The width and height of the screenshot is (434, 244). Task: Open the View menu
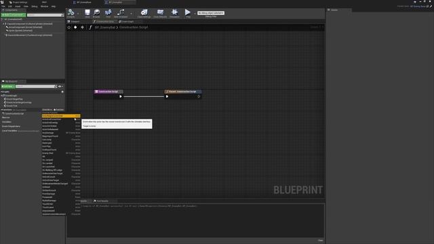(x=26, y=6)
